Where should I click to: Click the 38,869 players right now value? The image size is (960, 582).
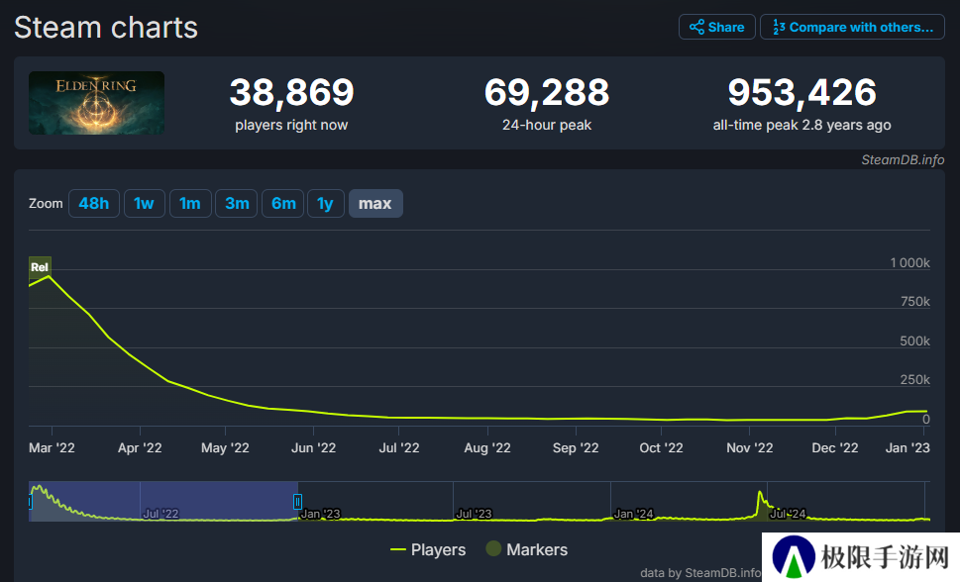tap(291, 92)
